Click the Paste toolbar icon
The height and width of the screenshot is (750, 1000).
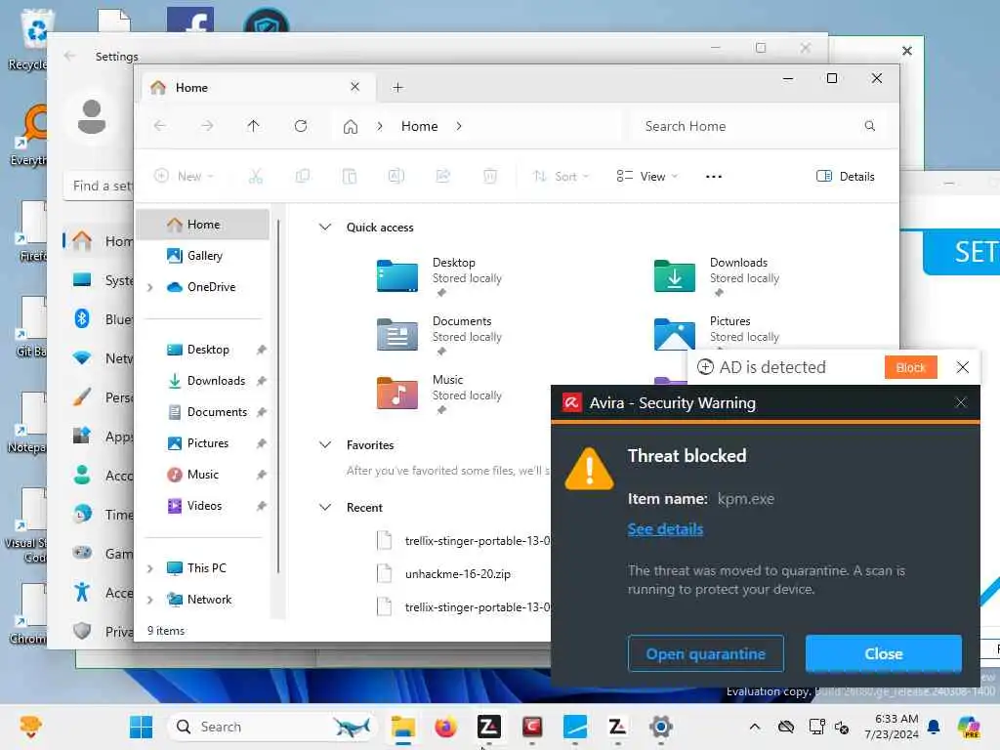click(349, 176)
